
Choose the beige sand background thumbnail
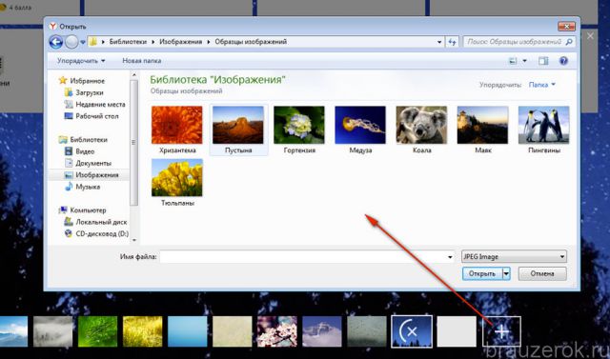click(x=233, y=331)
